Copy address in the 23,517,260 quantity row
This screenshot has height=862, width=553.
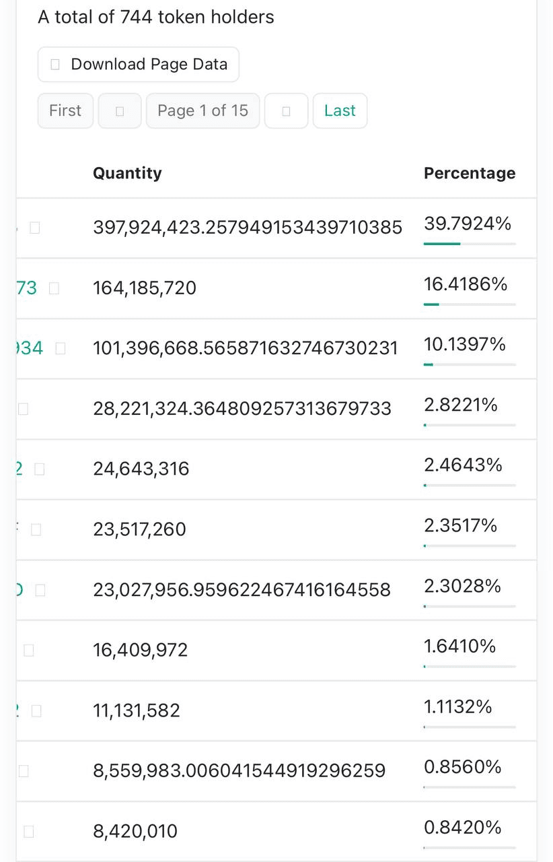click(x=36, y=529)
